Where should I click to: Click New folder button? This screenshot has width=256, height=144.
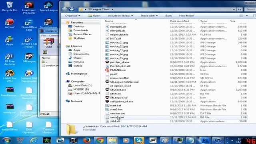pos(186,16)
